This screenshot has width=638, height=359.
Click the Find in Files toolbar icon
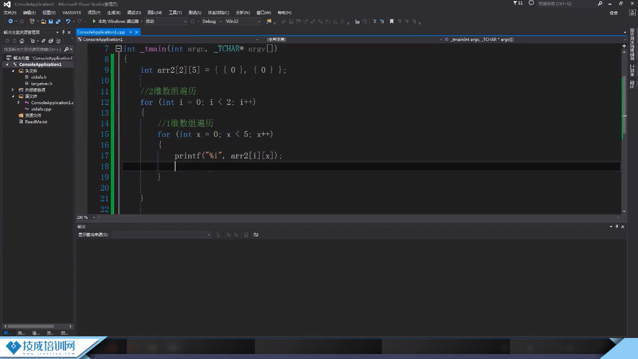click(269, 21)
